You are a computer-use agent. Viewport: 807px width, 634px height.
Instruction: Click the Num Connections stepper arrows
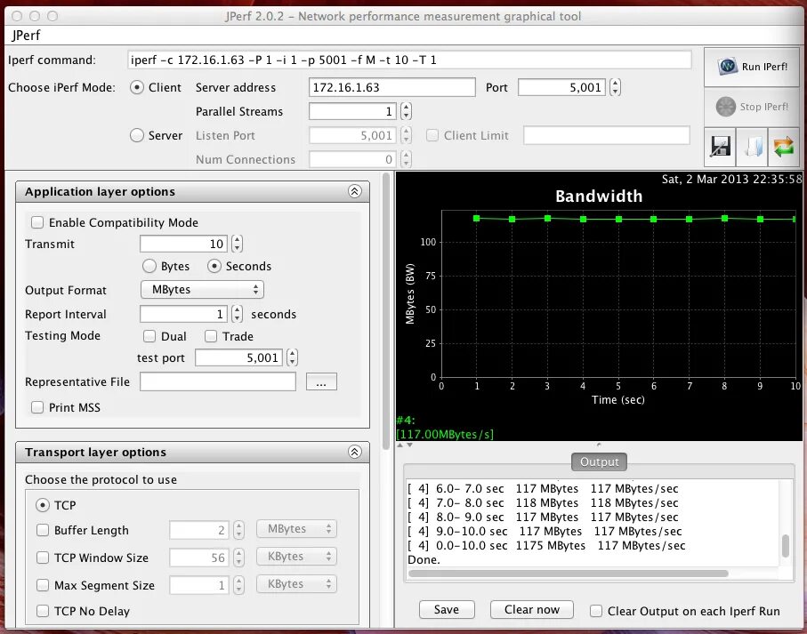click(406, 159)
